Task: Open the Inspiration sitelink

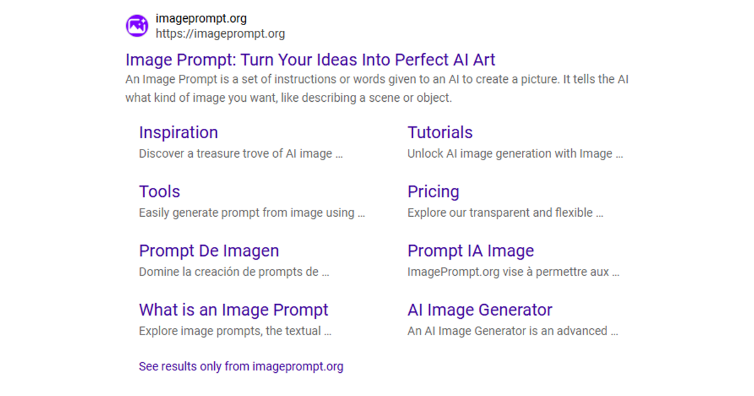Action: [x=178, y=133]
